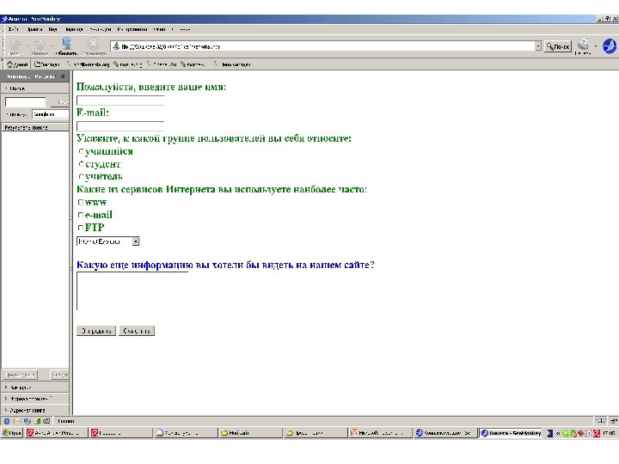
Task: Click the Reload (Обновить) toolbar icon
Action: [x=67, y=43]
